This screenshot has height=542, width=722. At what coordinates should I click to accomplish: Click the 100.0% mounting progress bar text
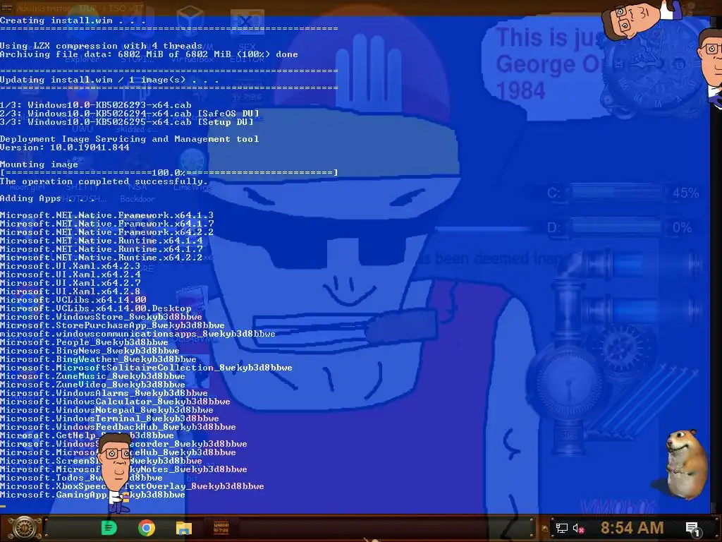[x=169, y=173]
